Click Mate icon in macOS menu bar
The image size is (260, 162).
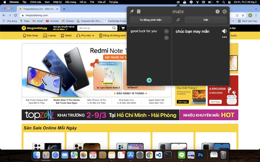[178, 2]
